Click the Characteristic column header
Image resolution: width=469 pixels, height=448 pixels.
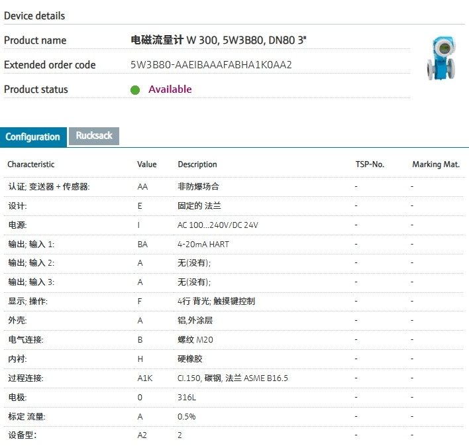[31, 164]
